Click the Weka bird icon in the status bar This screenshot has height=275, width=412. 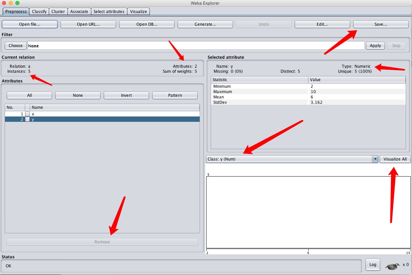point(392,266)
